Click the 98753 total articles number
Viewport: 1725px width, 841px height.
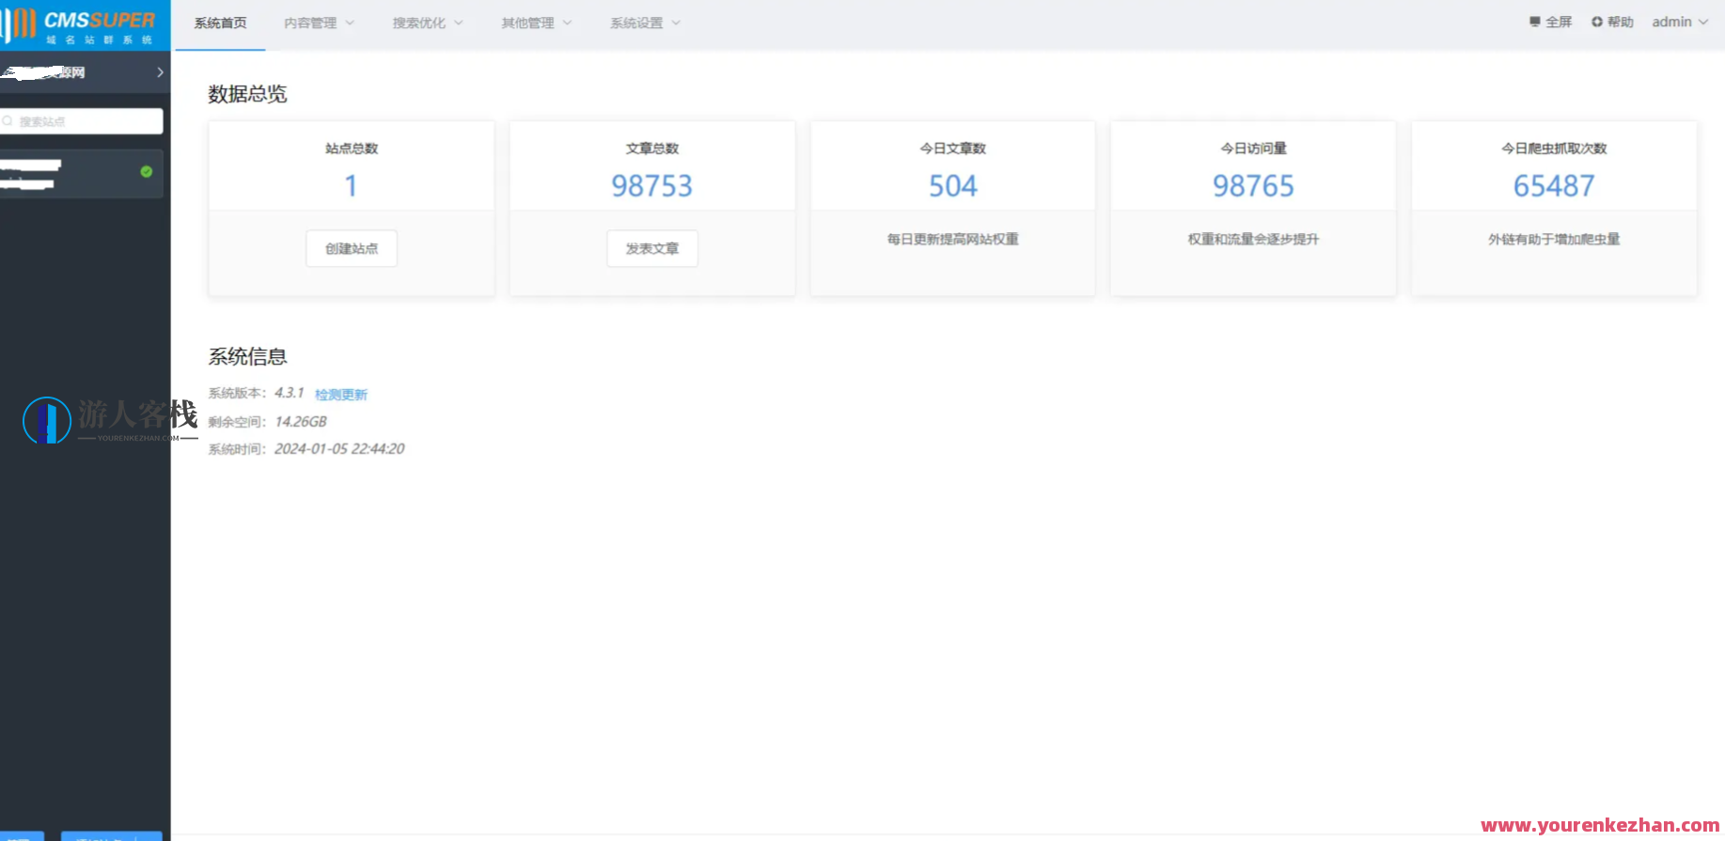click(x=651, y=186)
